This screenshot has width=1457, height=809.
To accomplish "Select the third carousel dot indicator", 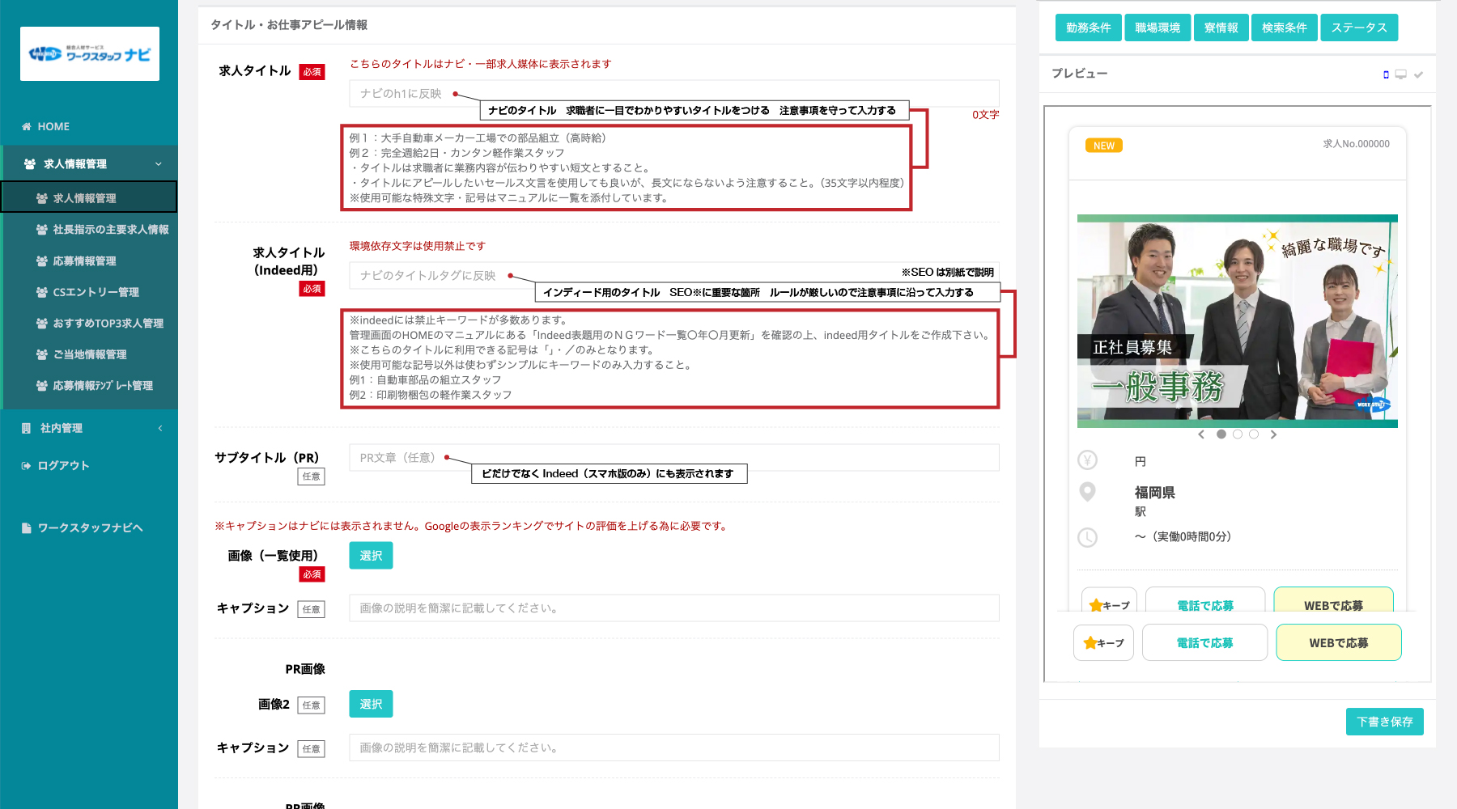I will [1254, 434].
